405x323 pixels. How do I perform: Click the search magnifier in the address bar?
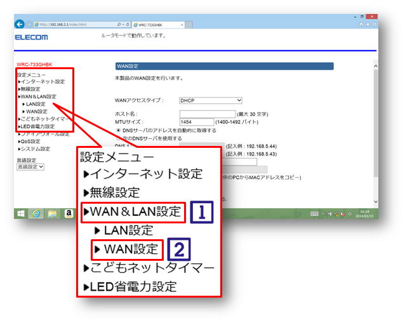[119, 24]
